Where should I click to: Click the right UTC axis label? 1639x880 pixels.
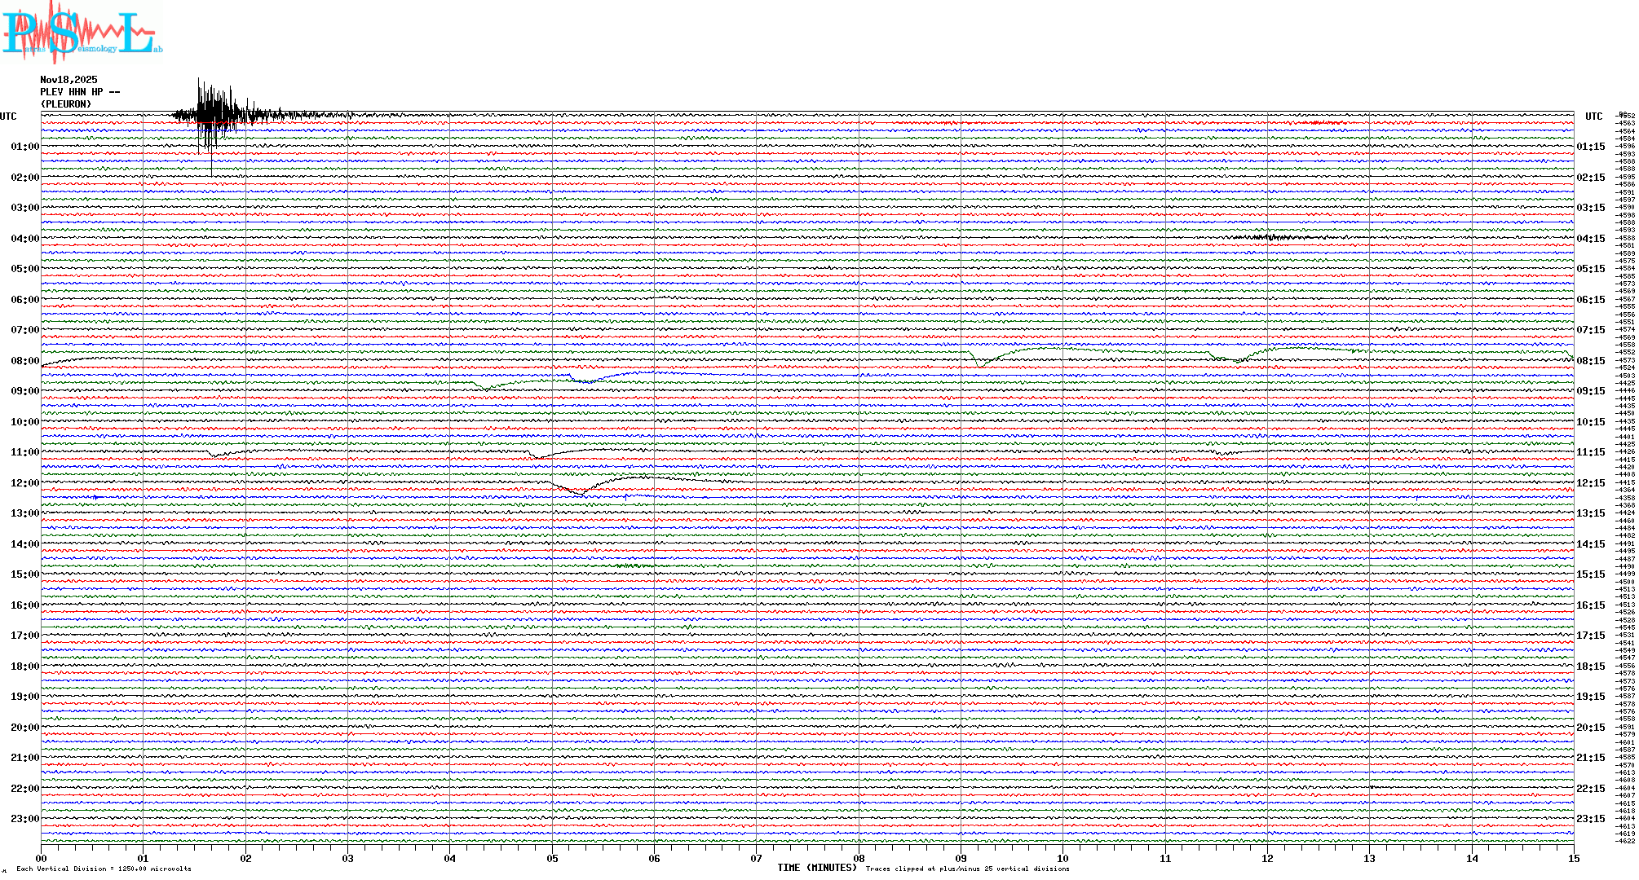[1593, 117]
